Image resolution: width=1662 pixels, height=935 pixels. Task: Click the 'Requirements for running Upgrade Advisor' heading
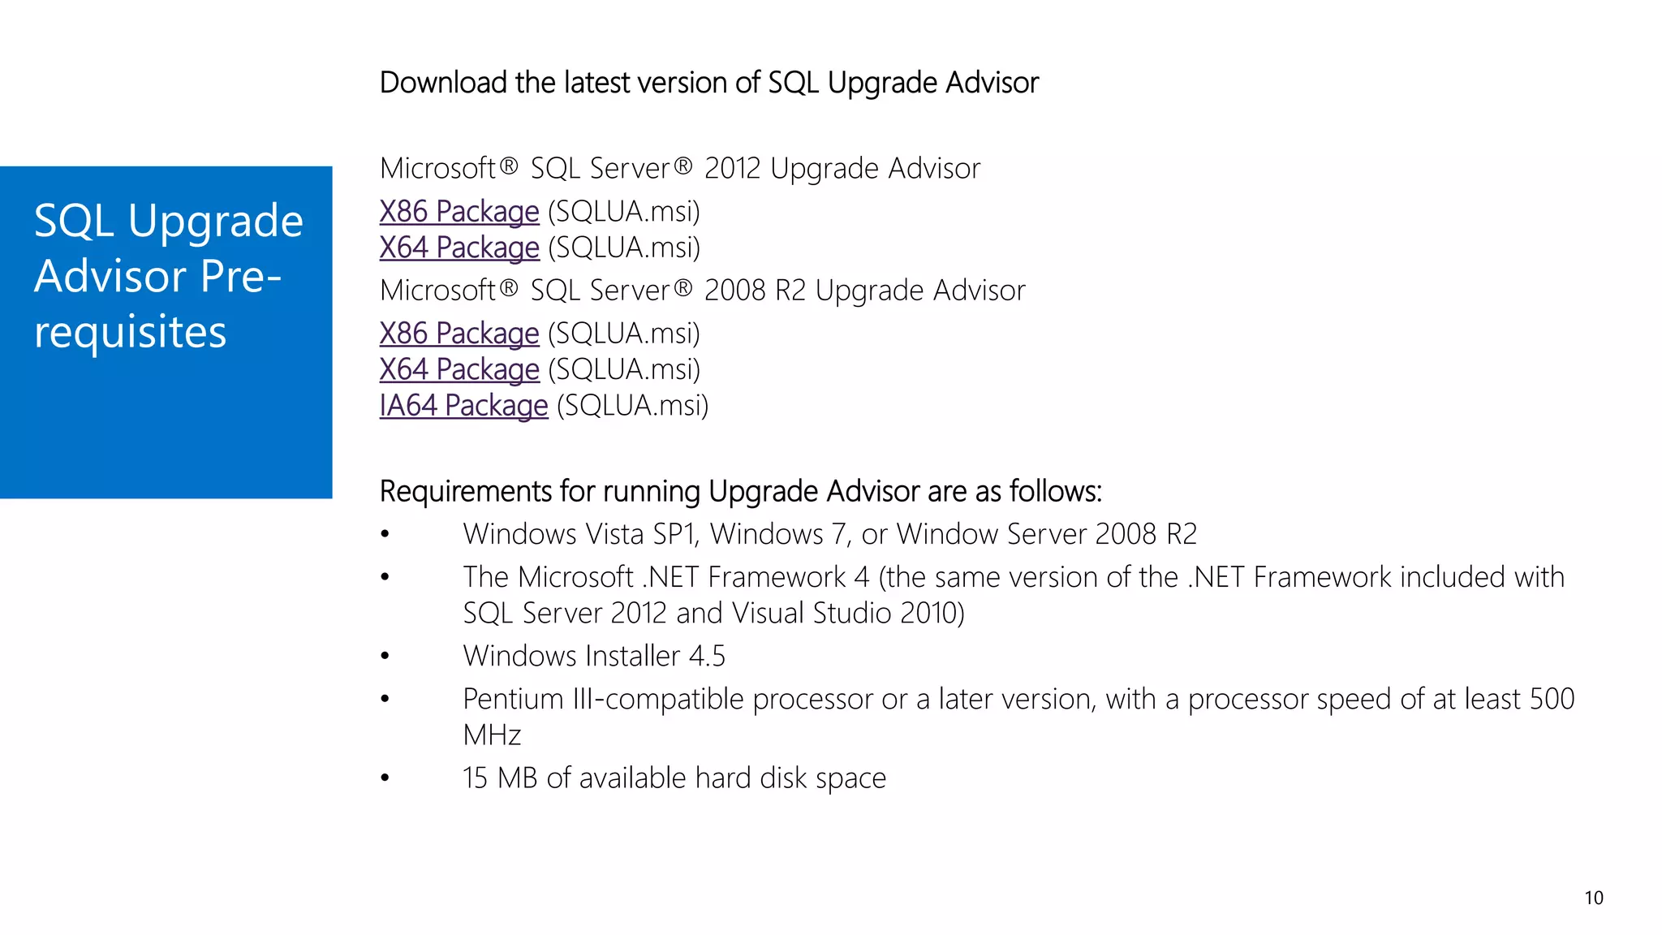pos(741,492)
